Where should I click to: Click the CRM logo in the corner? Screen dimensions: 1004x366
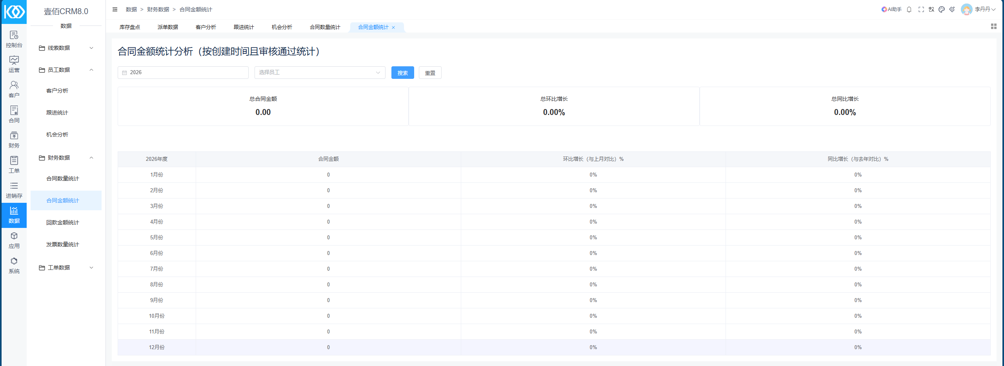14,12
